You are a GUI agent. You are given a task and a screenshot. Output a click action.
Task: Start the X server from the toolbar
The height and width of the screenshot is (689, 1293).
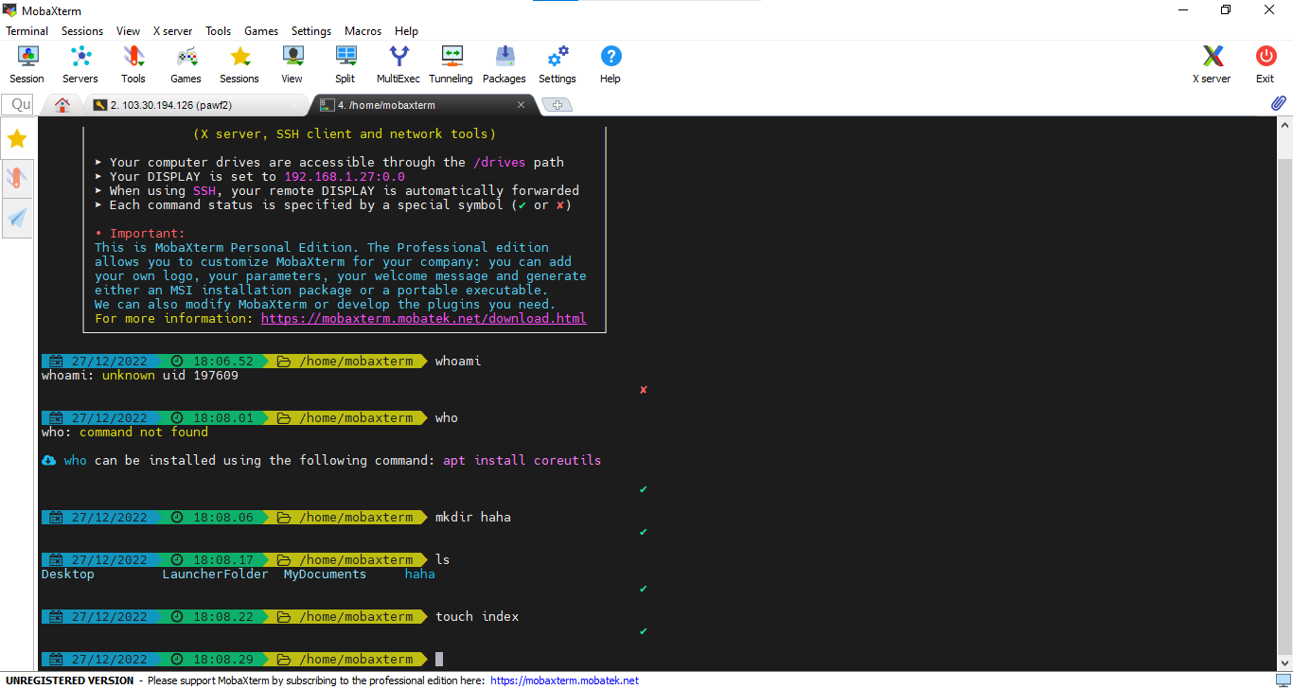[x=1212, y=63]
